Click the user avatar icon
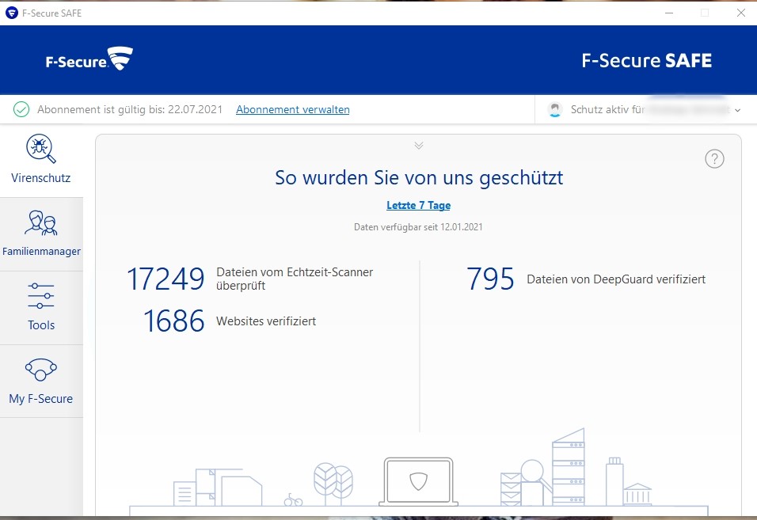The width and height of the screenshot is (757, 520). click(555, 109)
